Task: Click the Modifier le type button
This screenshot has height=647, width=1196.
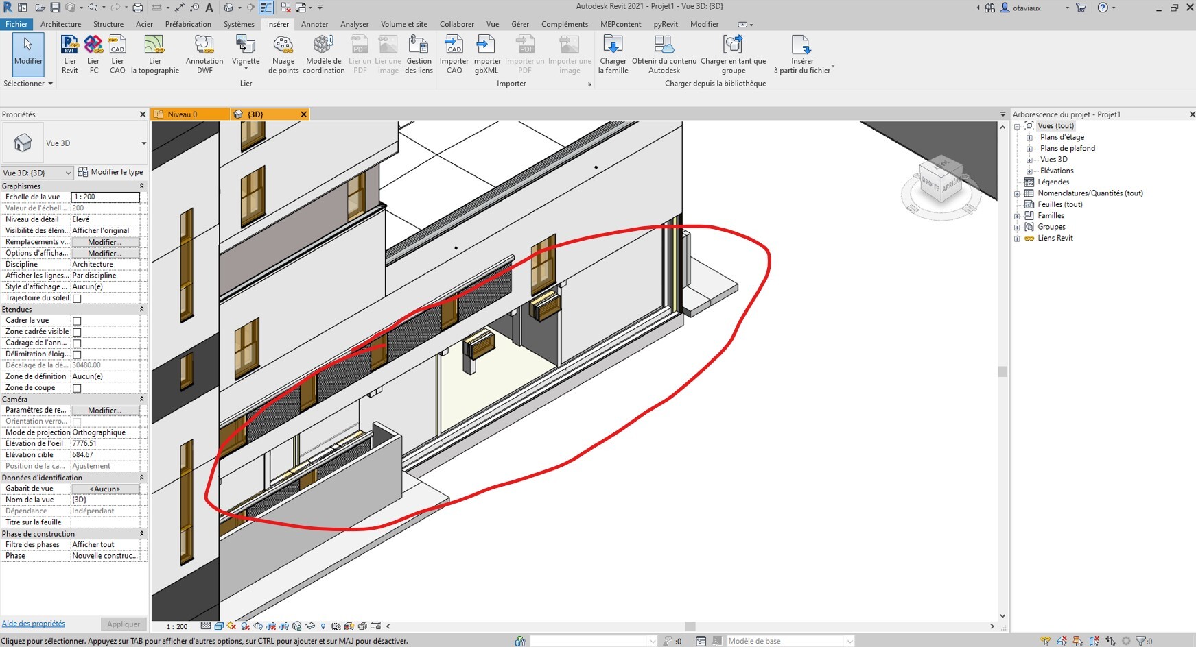Action: (x=110, y=172)
